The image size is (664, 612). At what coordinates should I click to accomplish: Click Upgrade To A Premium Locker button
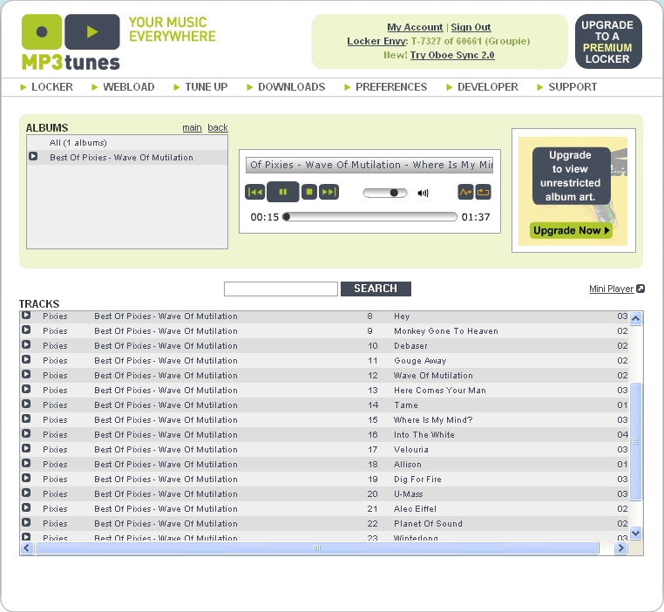tap(608, 42)
